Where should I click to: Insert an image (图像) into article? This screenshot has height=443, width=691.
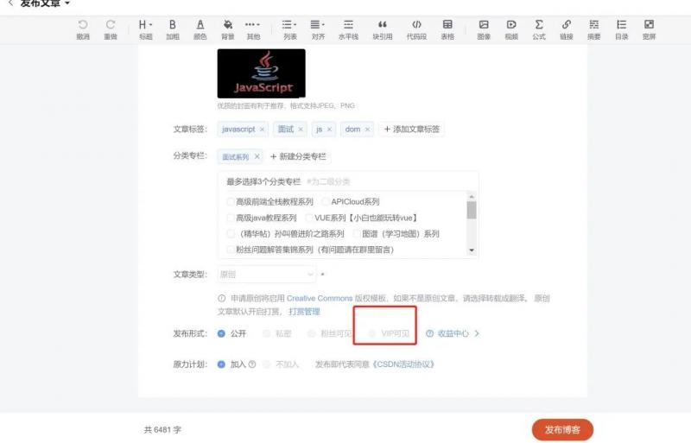coord(484,28)
